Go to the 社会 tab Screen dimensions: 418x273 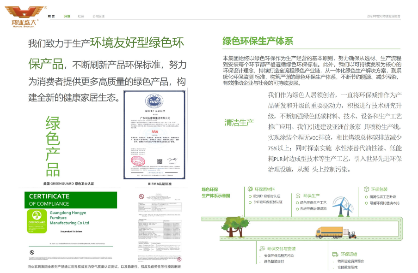pos(81,16)
